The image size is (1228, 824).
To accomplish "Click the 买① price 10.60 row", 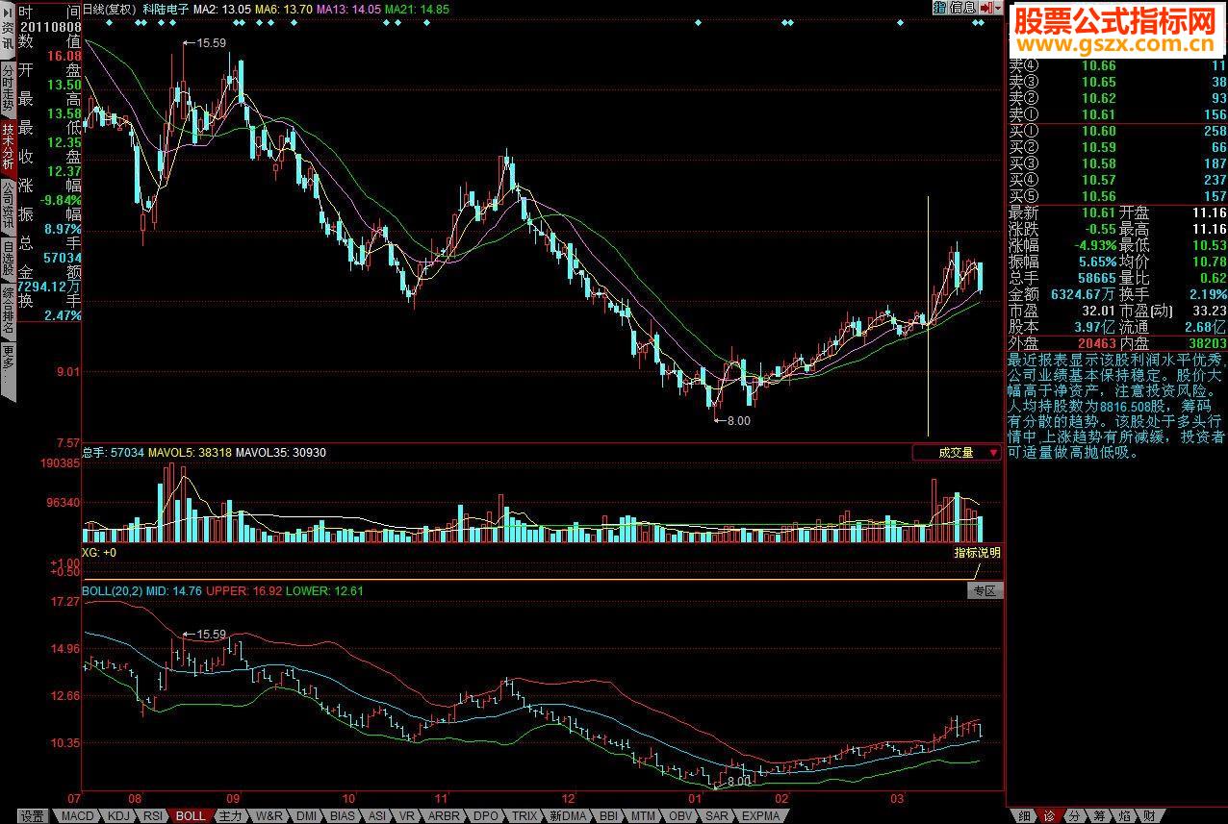I will (x=1117, y=131).
